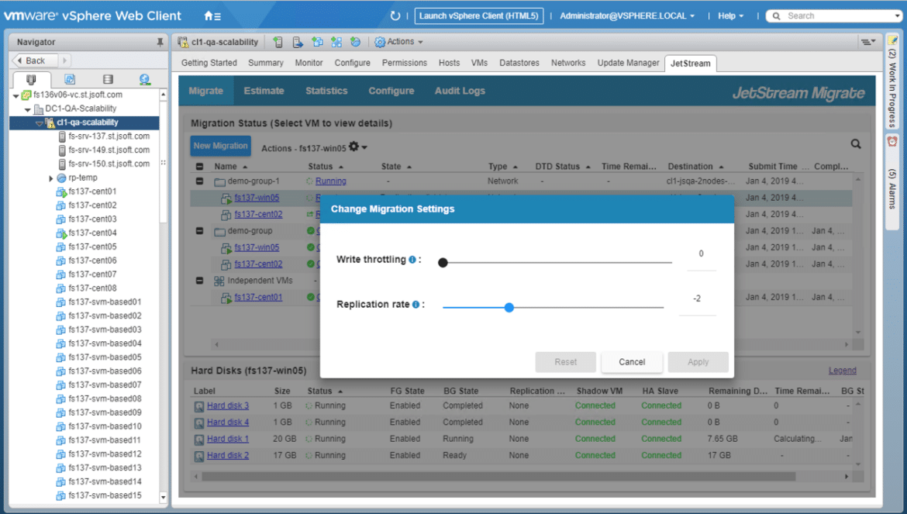This screenshot has width=907, height=514.
Task: Click the Replication rate slider handle
Action: point(509,308)
